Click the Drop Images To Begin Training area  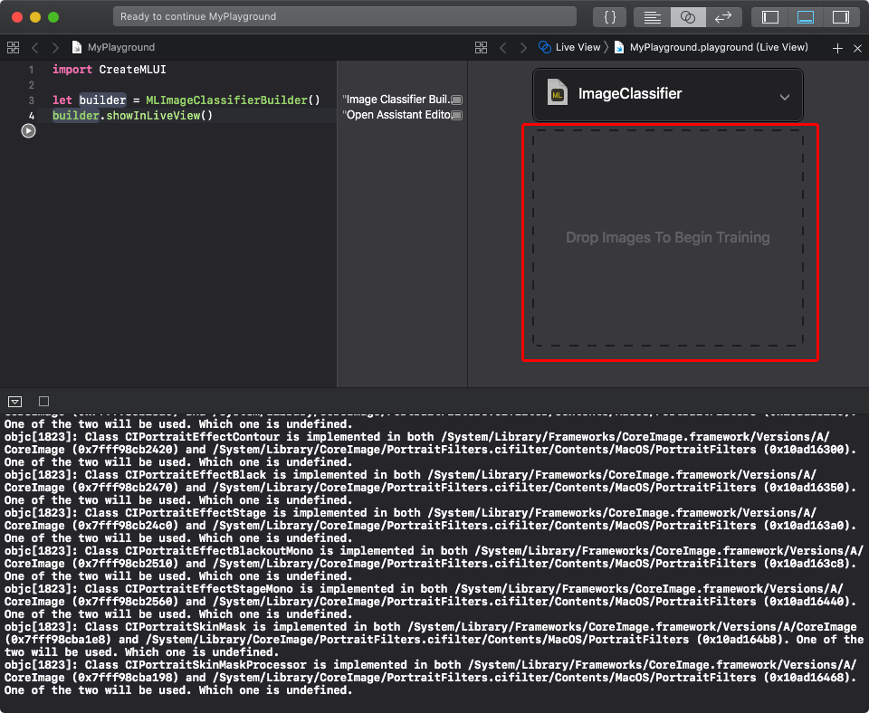click(668, 238)
